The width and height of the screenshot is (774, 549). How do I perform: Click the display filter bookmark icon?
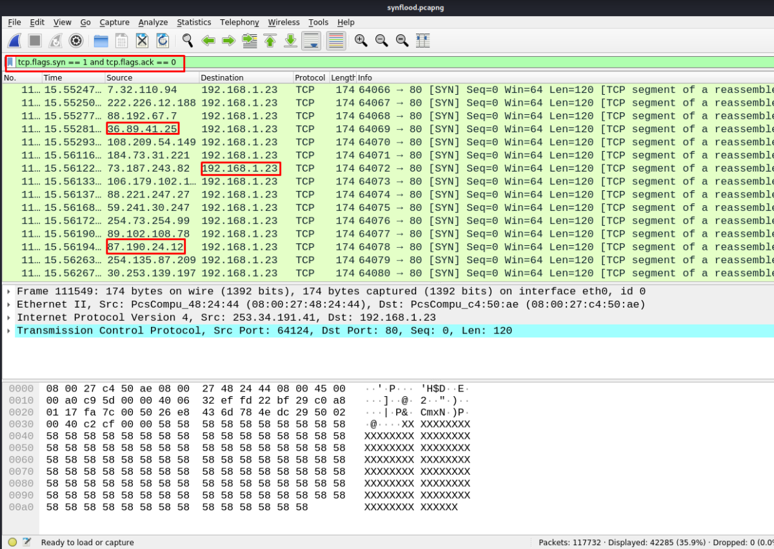coord(10,63)
